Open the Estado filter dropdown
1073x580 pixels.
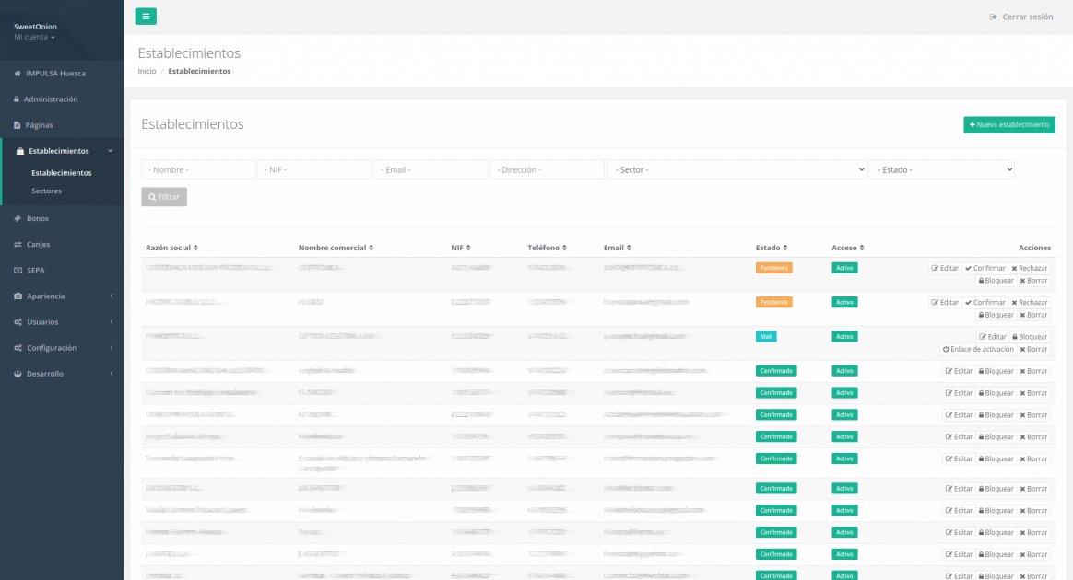tap(942, 168)
